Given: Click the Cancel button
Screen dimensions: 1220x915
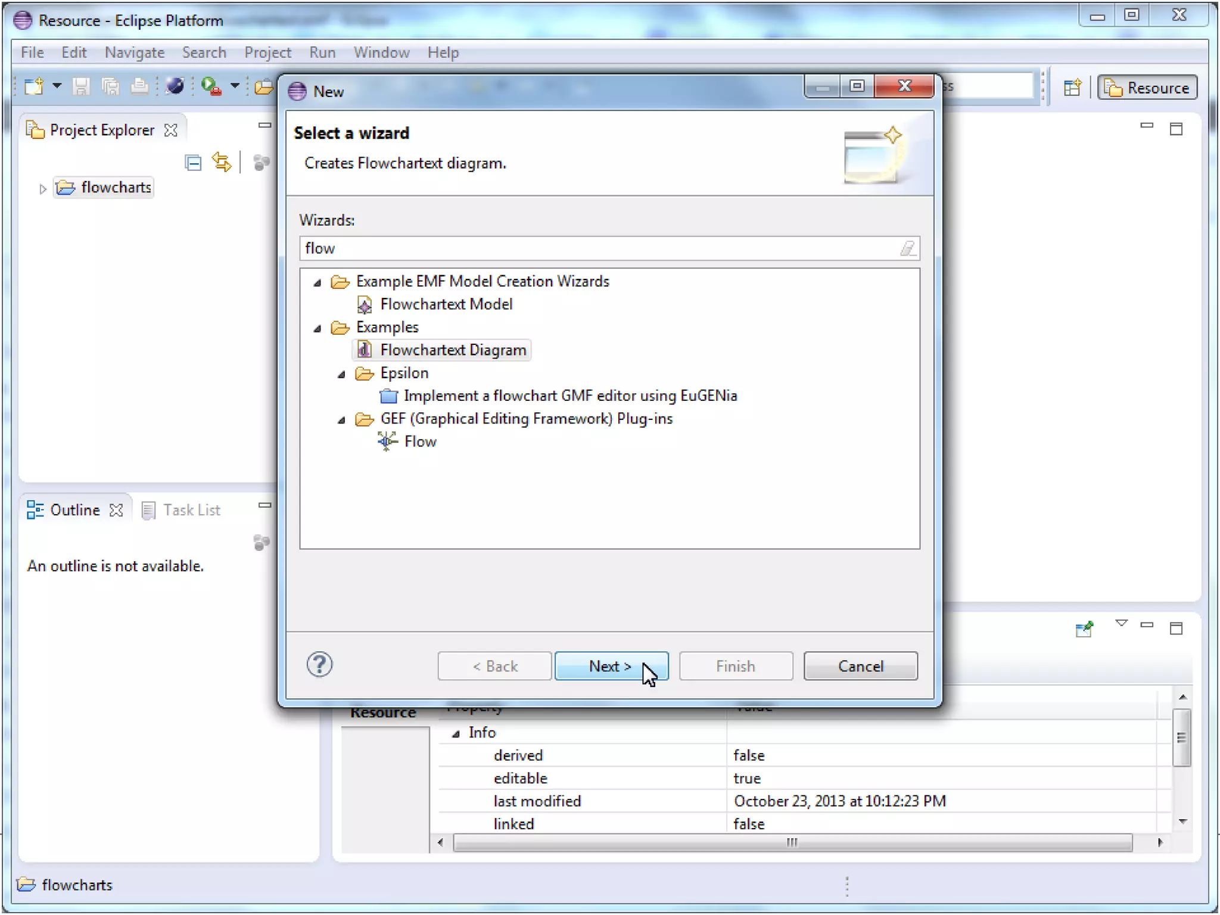Looking at the screenshot, I should pyautogui.click(x=860, y=666).
